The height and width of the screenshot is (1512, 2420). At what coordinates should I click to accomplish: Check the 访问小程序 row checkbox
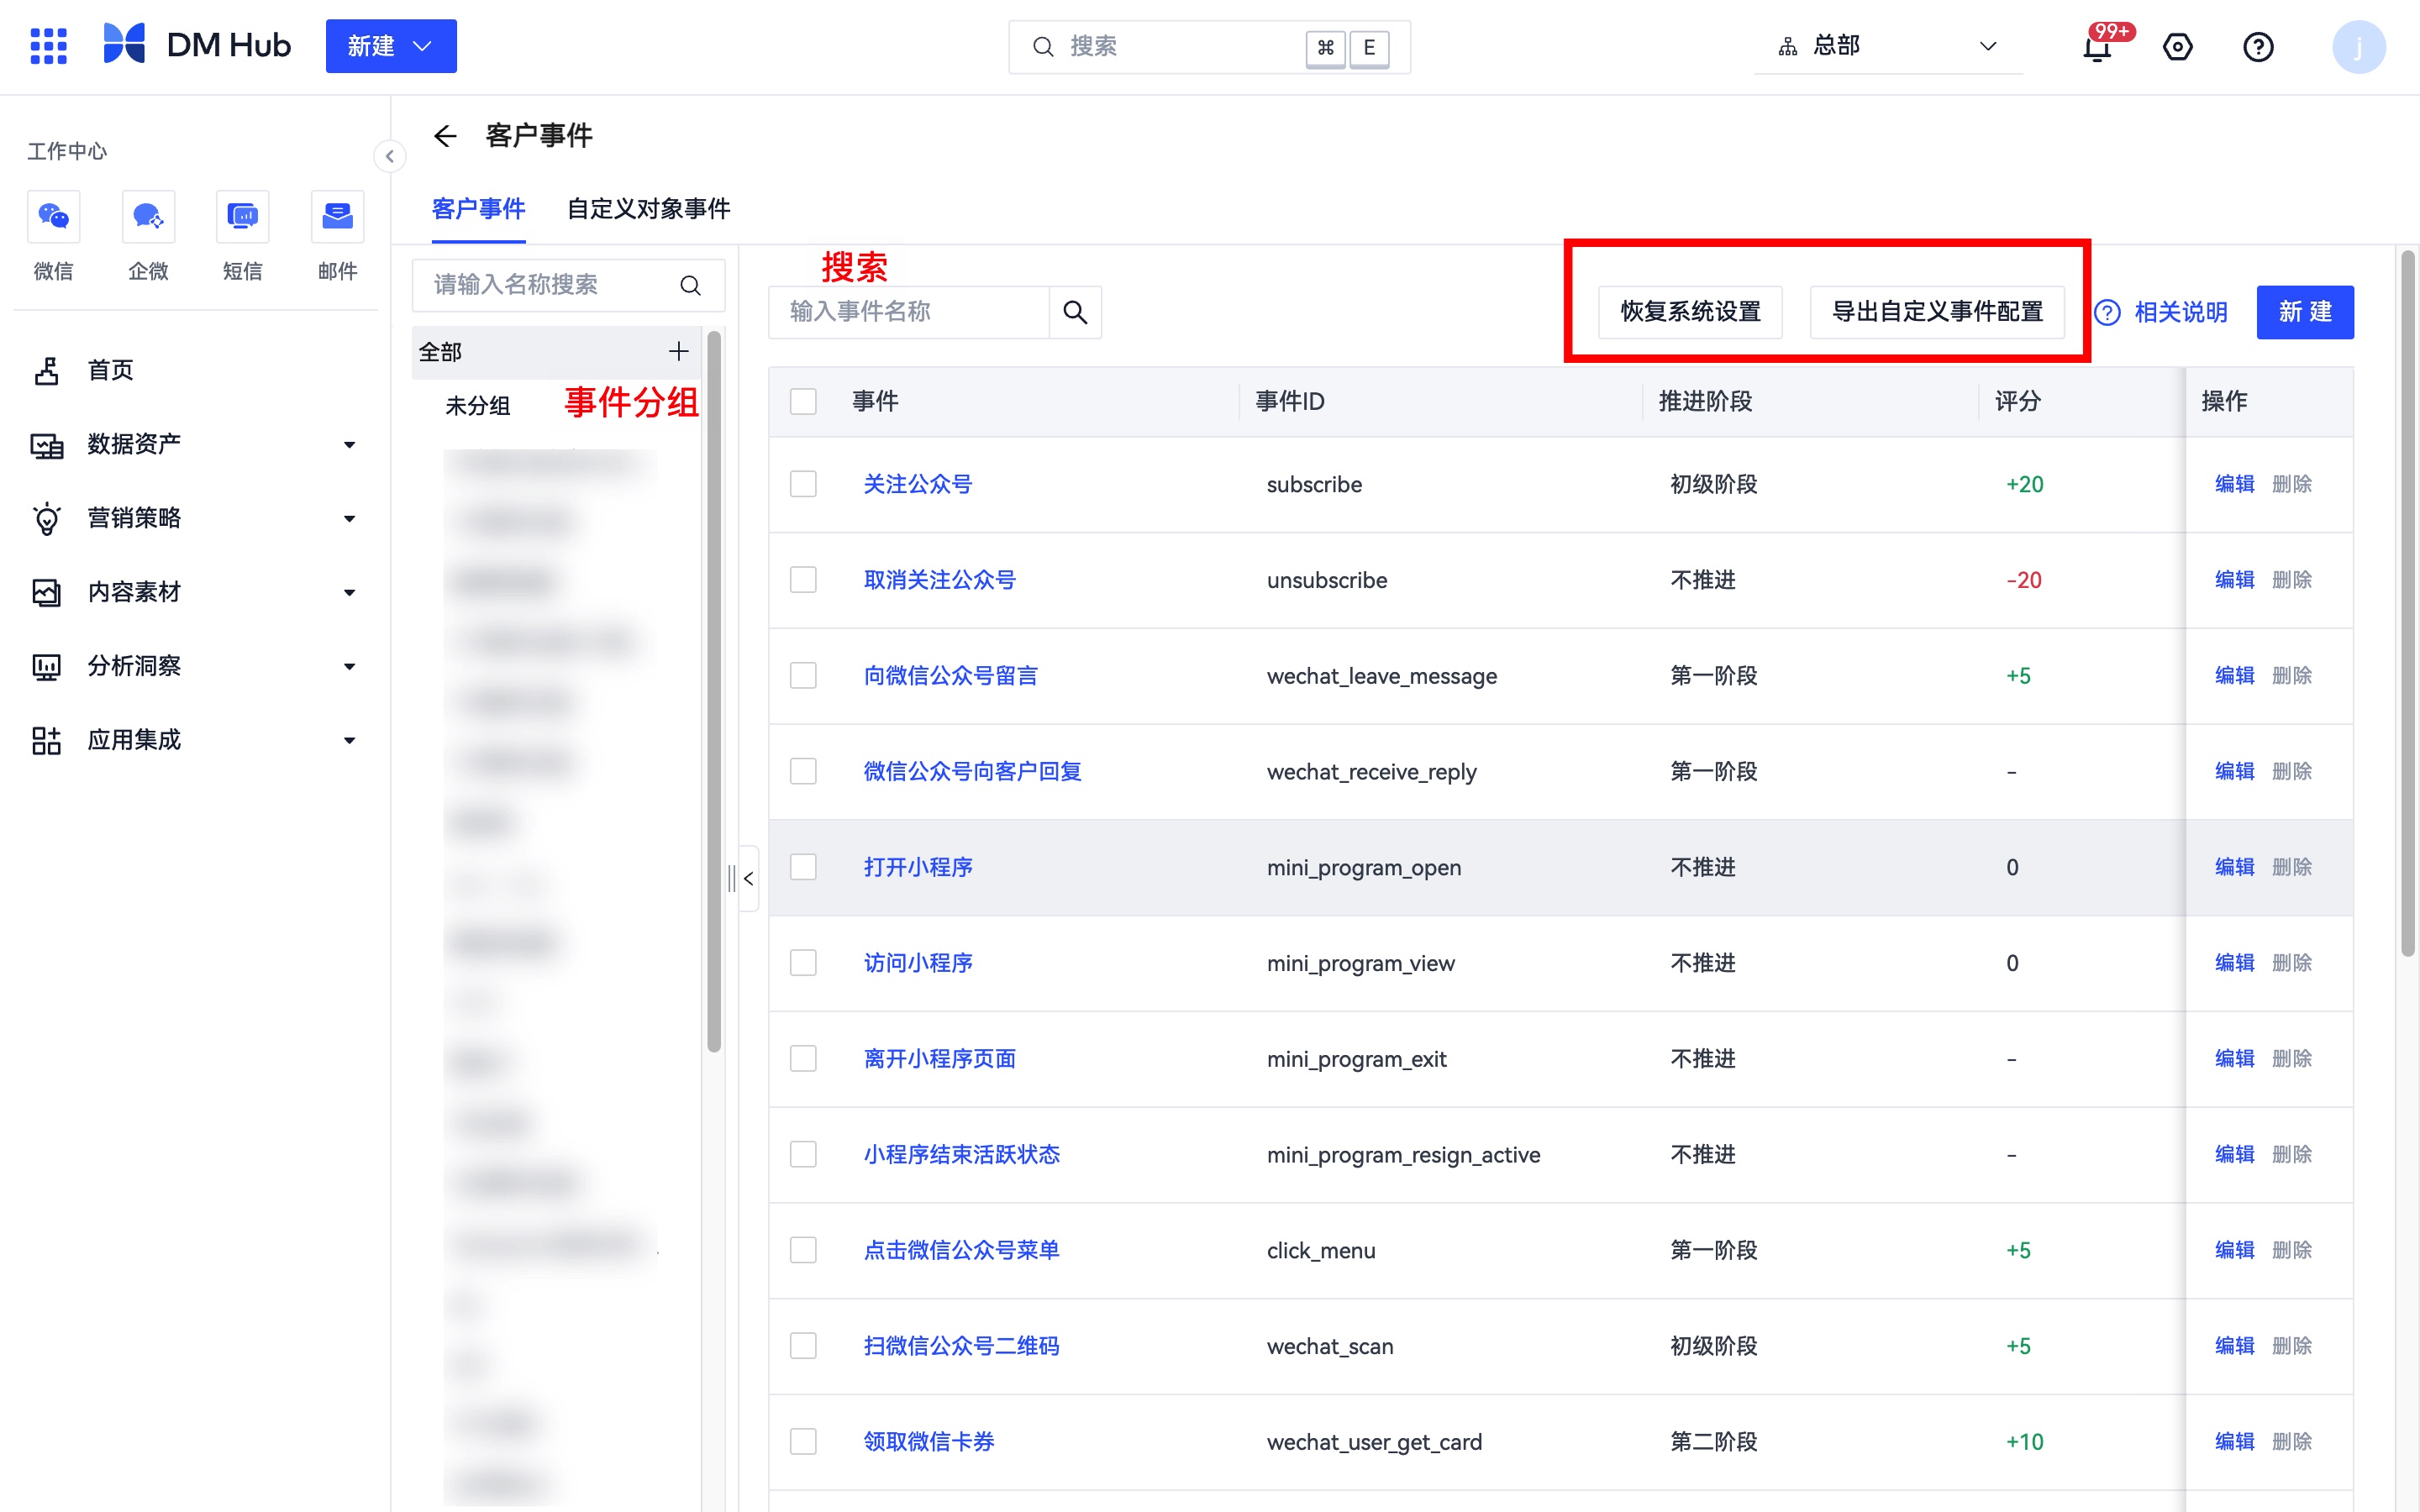click(x=803, y=963)
